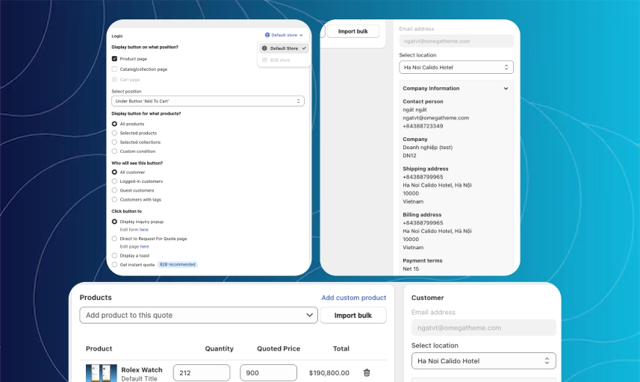Enable the Catalog/collection page checkbox
640x382 pixels.
coord(114,69)
